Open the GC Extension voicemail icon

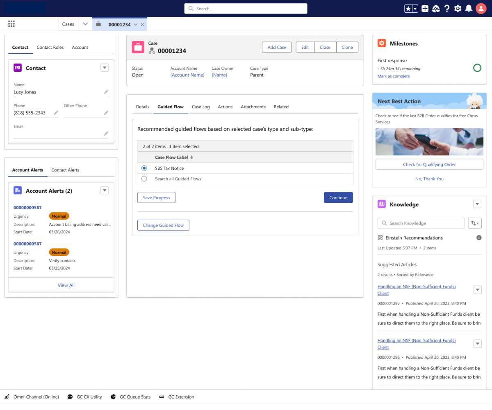(162, 397)
